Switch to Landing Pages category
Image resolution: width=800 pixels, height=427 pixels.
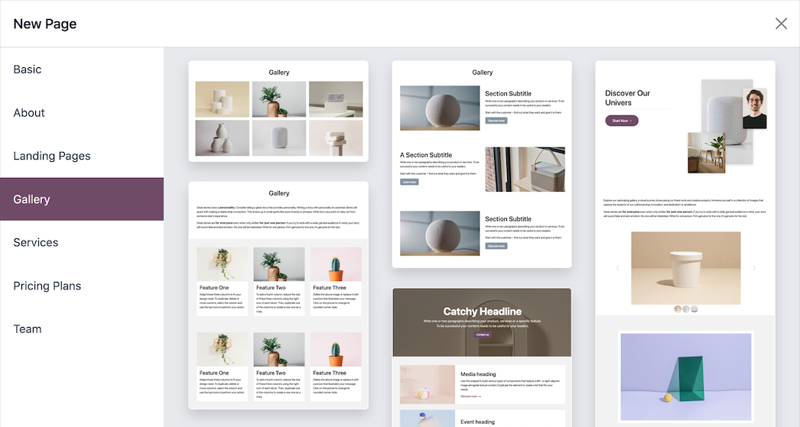coord(82,156)
